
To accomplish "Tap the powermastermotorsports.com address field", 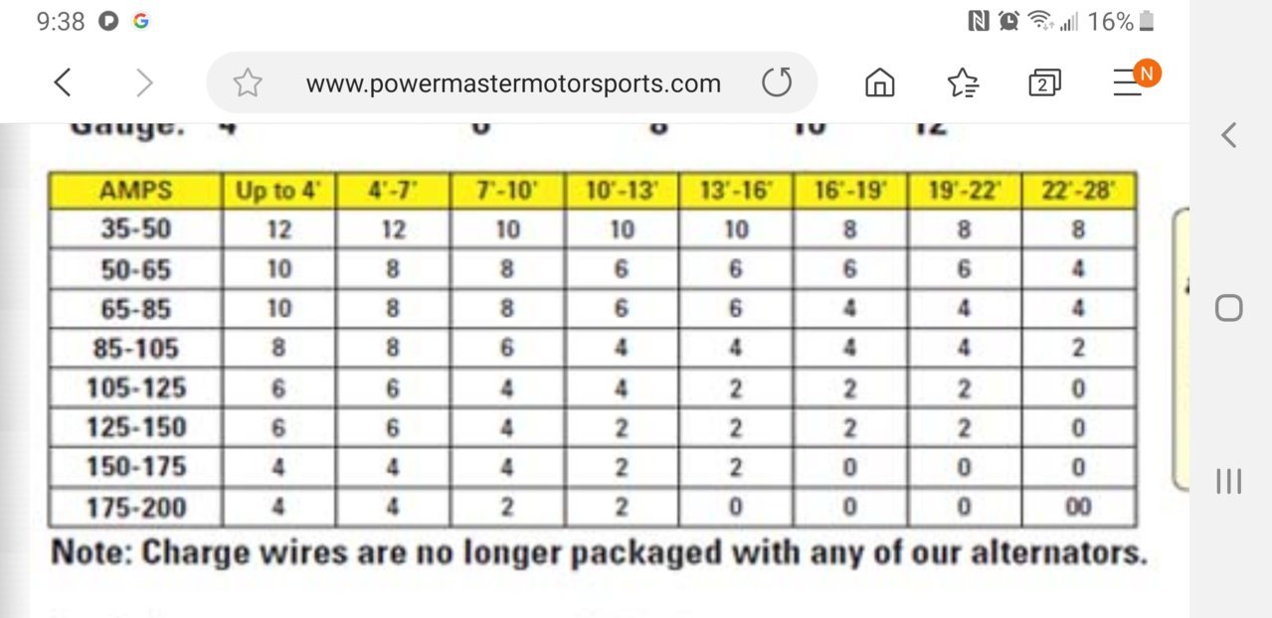I will pyautogui.click(x=513, y=83).
